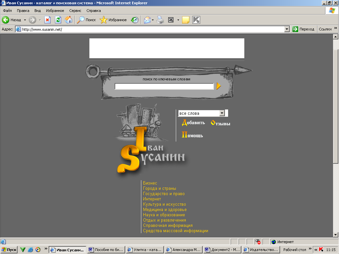Image resolution: width=339 pixels, height=254 pixels.
Task: Click the Mail envelope toolbar icon
Action: (x=147, y=20)
